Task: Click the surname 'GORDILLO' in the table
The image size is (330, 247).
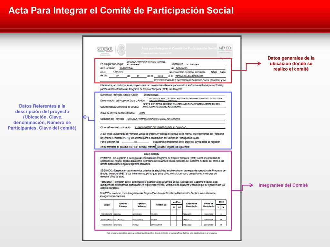Action: (137, 214)
